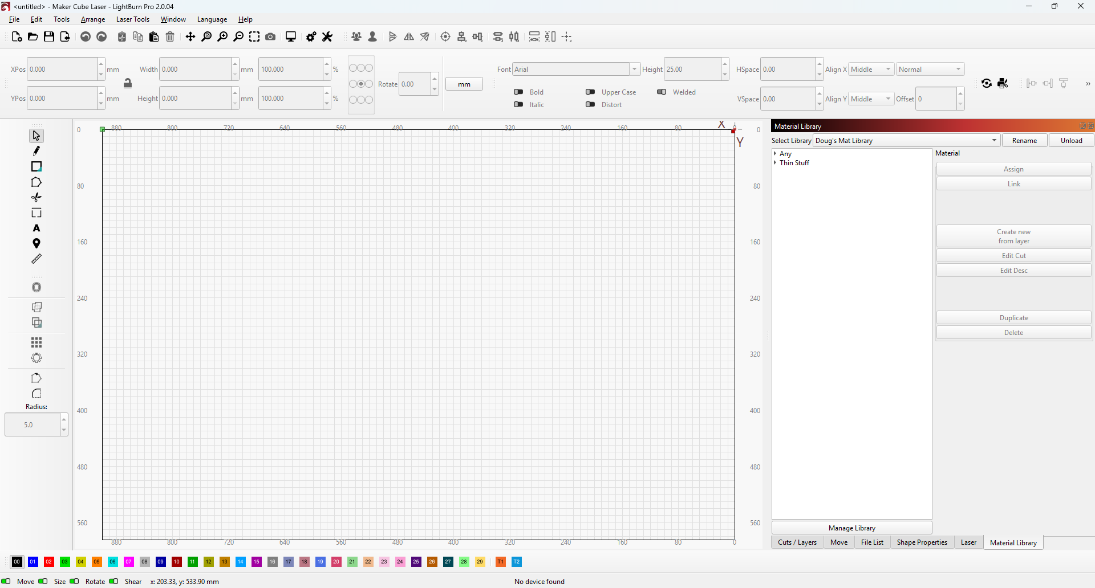This screenshot has height=588, width=1095.
Task: Toggle the Welded text switch
Action: coord(662,92)
